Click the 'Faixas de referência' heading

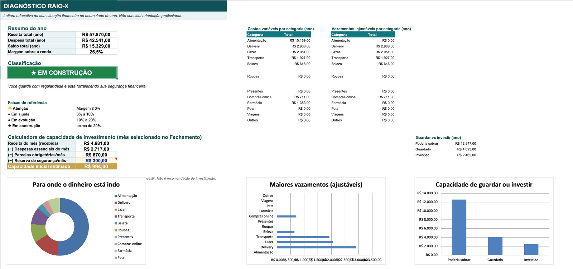[27, 103]
